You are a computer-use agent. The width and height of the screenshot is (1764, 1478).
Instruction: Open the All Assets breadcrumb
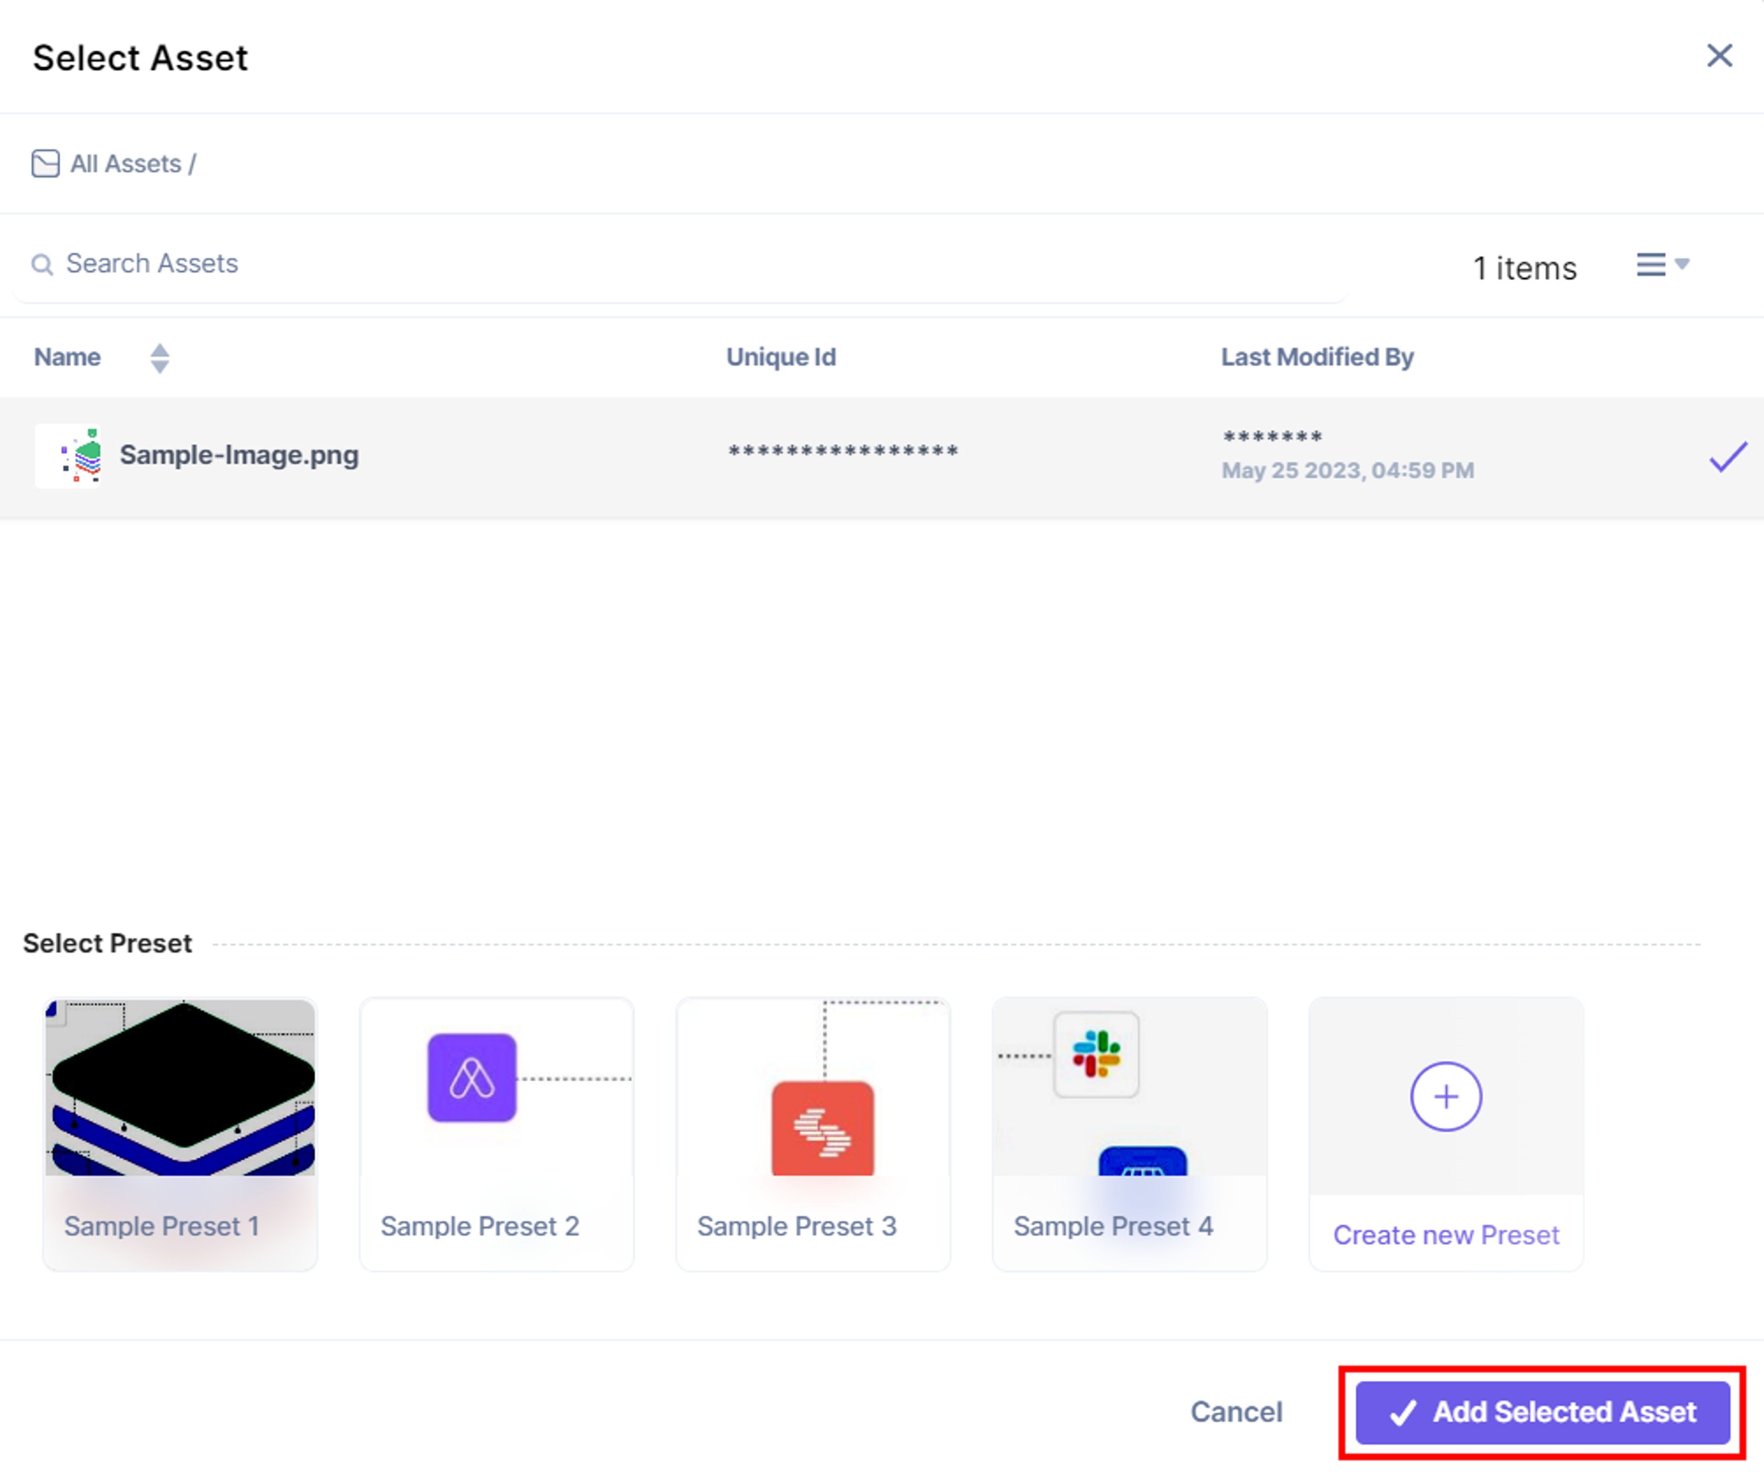125,164
